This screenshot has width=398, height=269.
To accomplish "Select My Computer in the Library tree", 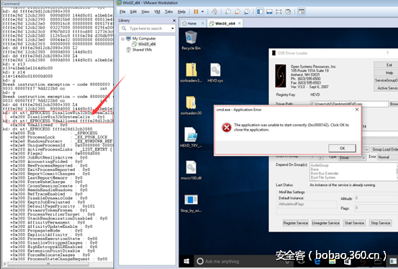I will [144, 39].
